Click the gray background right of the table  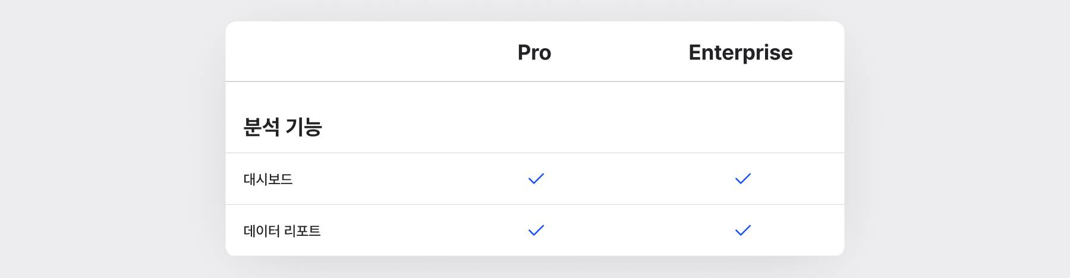957,139
